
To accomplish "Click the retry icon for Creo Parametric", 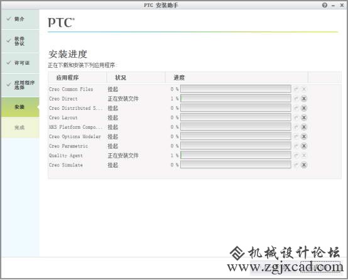I will pos(296,146).
